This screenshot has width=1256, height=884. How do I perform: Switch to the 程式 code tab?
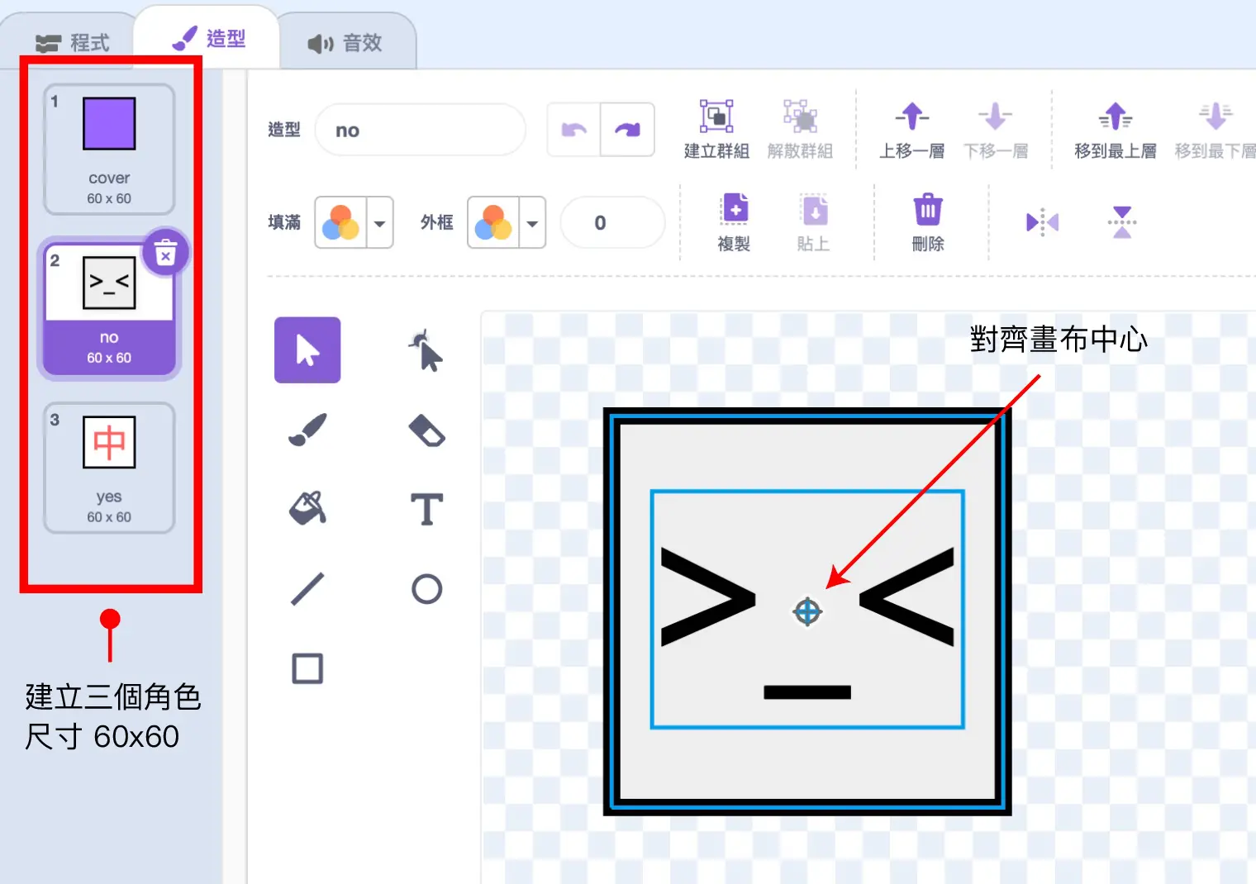point(73,42)
